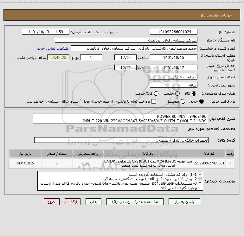Click the نام دستگاه خریدار field
Image resolution: width=244 pixels, height=236 pixels.
pyautogui.click(x=126, y=40)
